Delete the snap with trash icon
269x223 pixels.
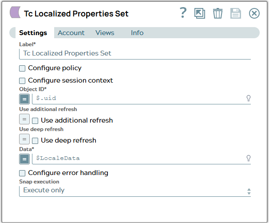tap(218, 13)
